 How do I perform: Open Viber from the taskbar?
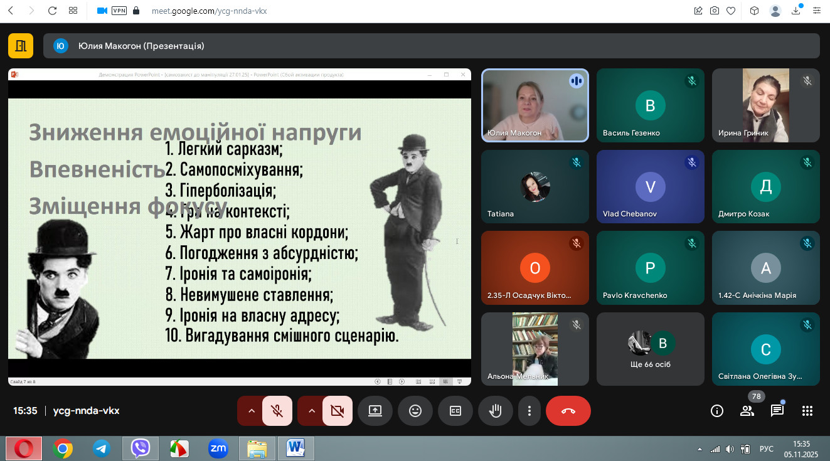click(140, 448)
